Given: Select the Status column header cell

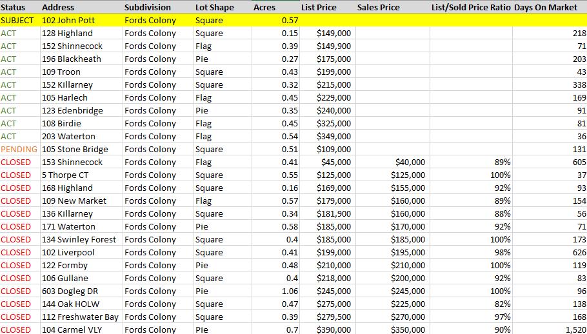Looking at the screenshot, I should coord(20,7).
